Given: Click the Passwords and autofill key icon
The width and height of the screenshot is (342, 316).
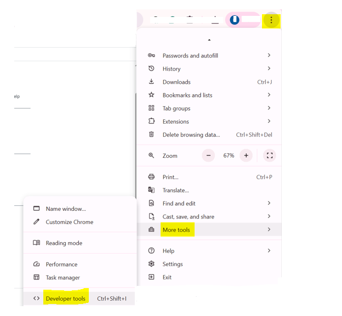Looking at the screenshot, I should click(x=151, y=55).
